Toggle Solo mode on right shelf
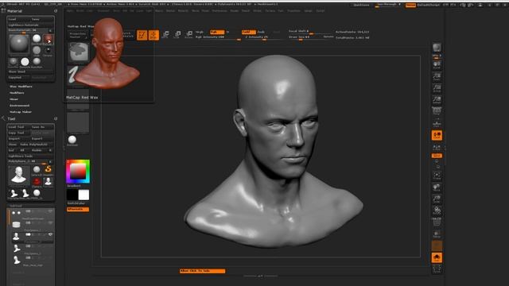The width and height of the screenshot is (509, 286). pyautogui.click(x=437, y=257)
